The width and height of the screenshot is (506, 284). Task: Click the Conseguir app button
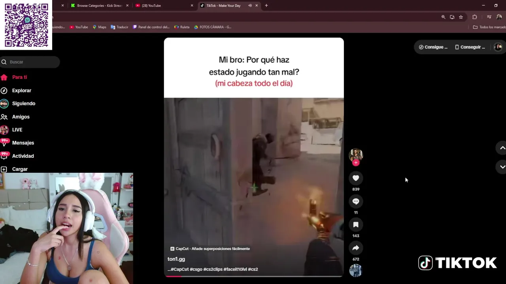coord(470,47)
